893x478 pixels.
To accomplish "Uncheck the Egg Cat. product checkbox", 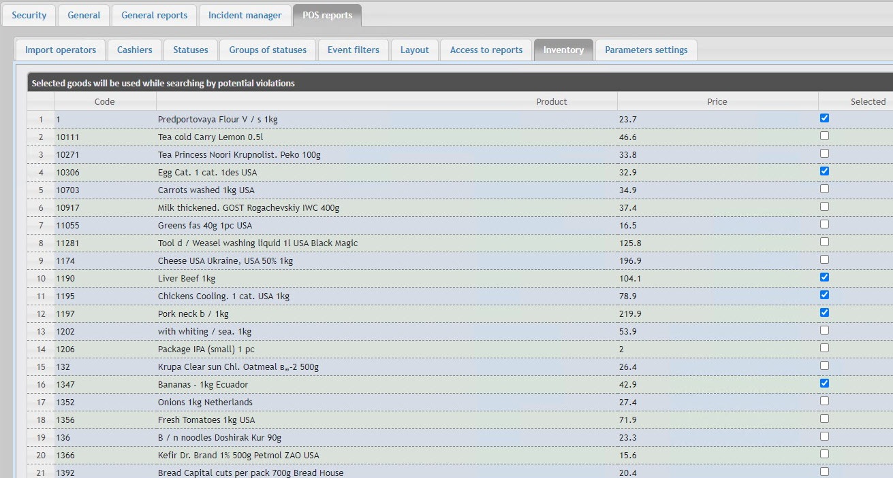I will 824,171.
